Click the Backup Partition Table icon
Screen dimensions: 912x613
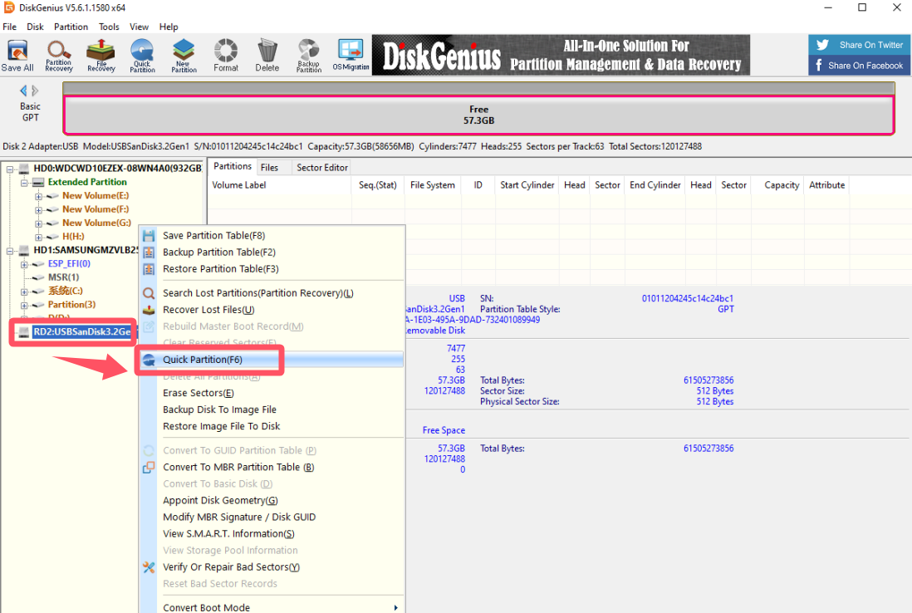point(149,253)
